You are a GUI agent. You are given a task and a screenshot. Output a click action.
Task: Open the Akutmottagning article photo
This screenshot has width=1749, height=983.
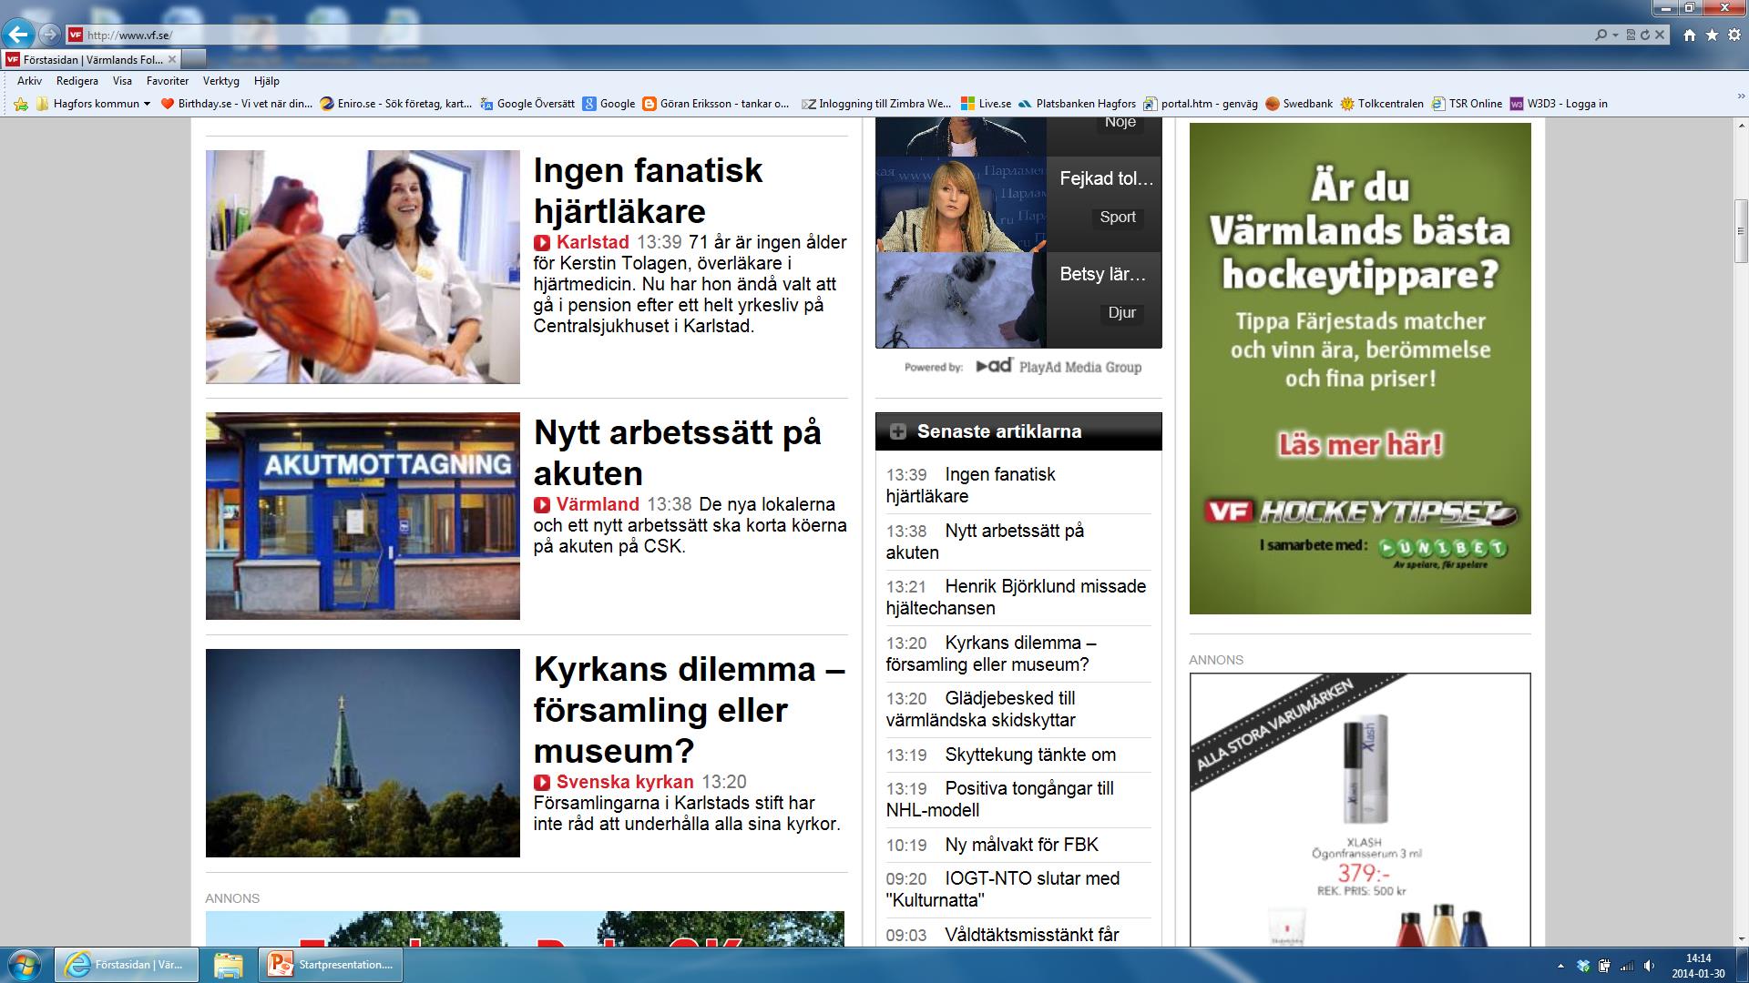point(363,516)
